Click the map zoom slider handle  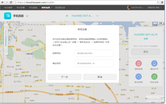point(6,36)
